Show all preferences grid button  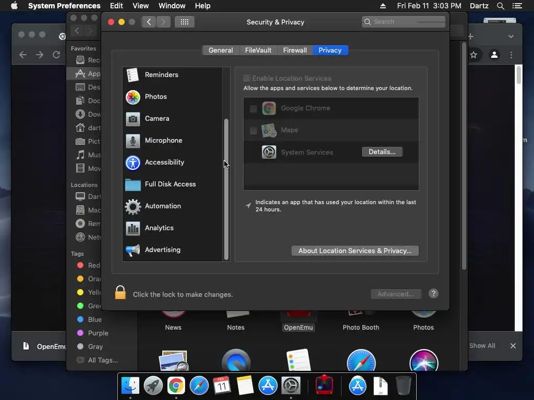point(185,22)
